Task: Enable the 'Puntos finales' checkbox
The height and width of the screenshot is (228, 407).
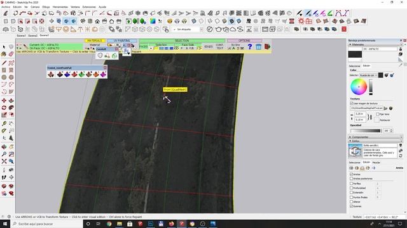Action: point(352,197)
